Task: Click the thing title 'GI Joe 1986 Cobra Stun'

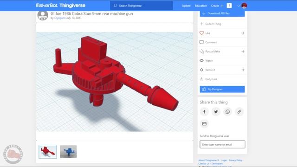Action: (92, 13)
